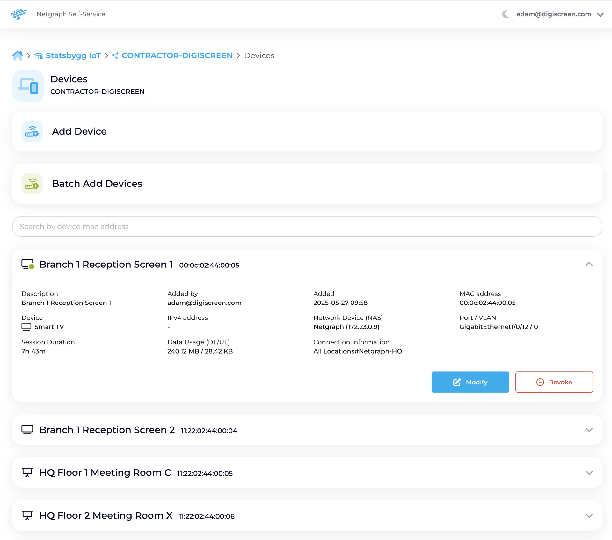This screenshot has height=540, width=612.
Task: Click projector-screen icon for Meeting Room X
Action: 27,515
